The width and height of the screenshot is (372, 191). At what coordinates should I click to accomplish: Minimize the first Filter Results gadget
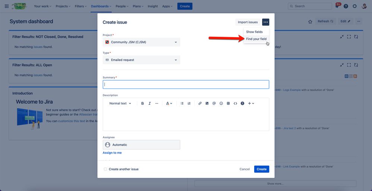click(x=342, y=37)
